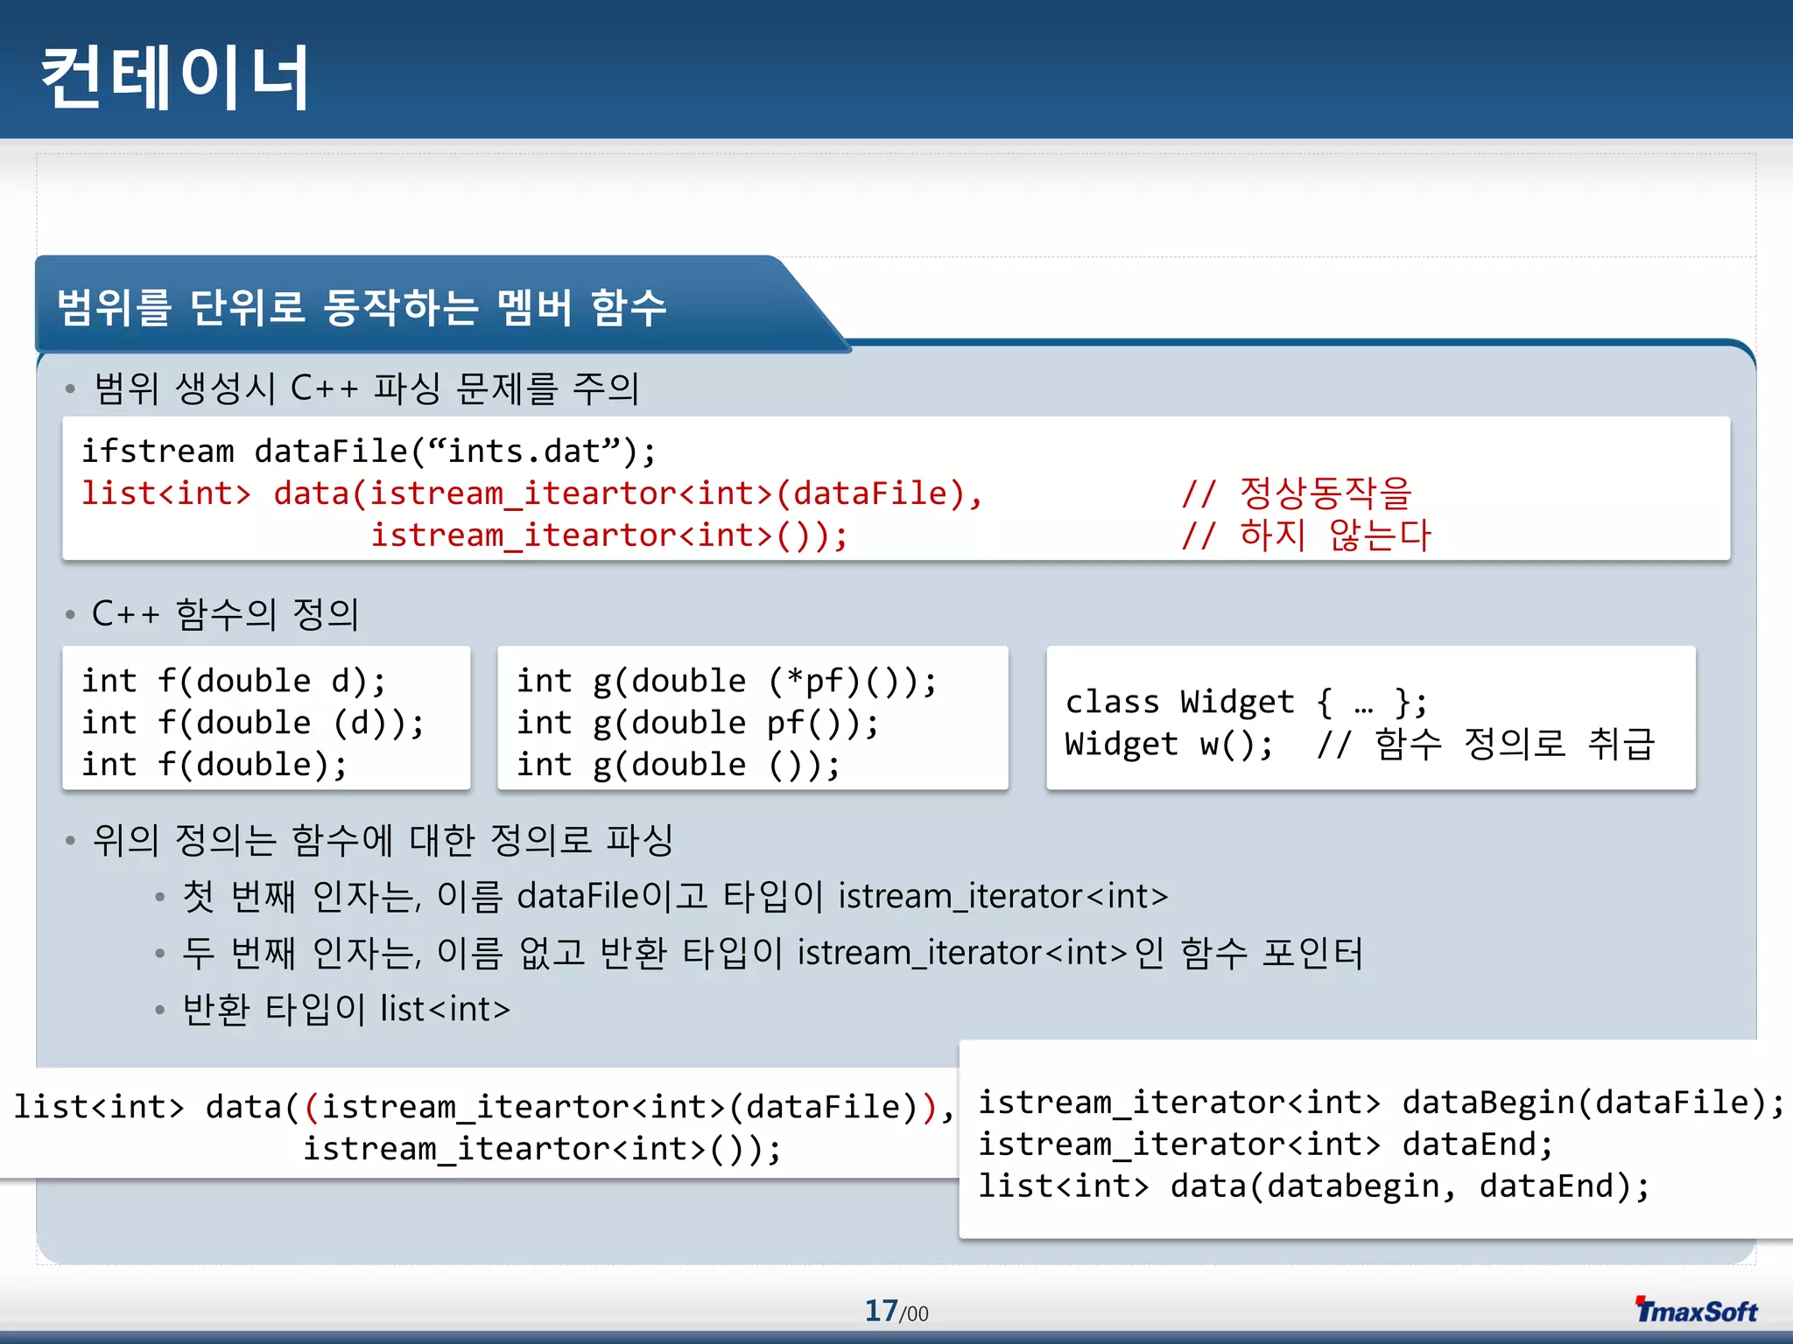Click the red continuation line istream_iteartor<int>());
1793x1344 pixels.
(x=609, y=535)
